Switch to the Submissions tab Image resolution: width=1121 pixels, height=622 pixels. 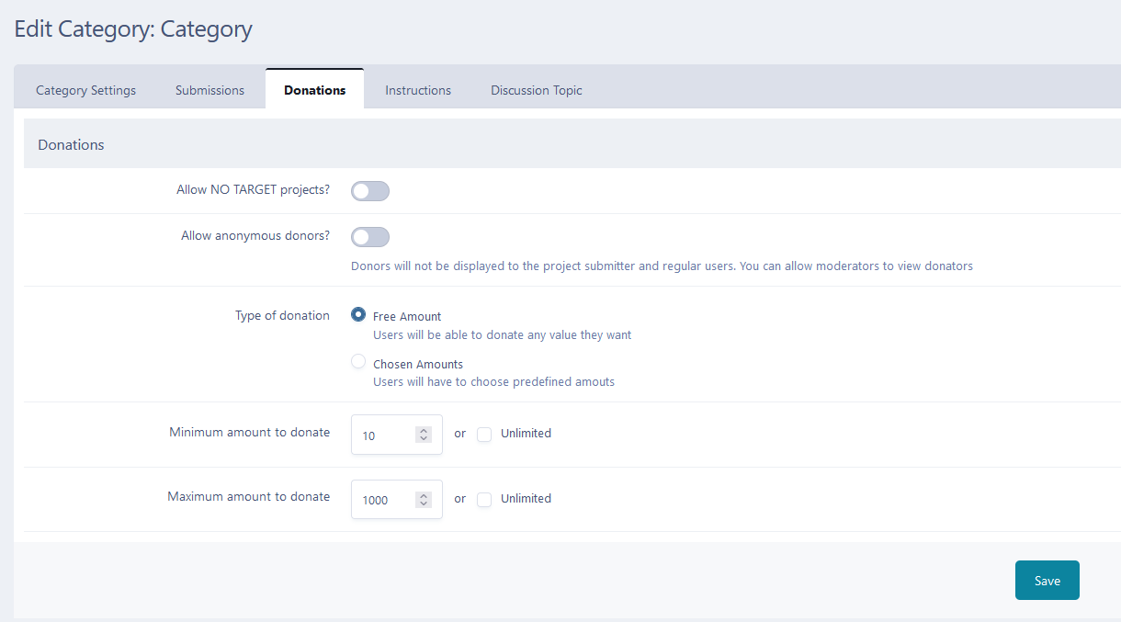coord(209,90)
